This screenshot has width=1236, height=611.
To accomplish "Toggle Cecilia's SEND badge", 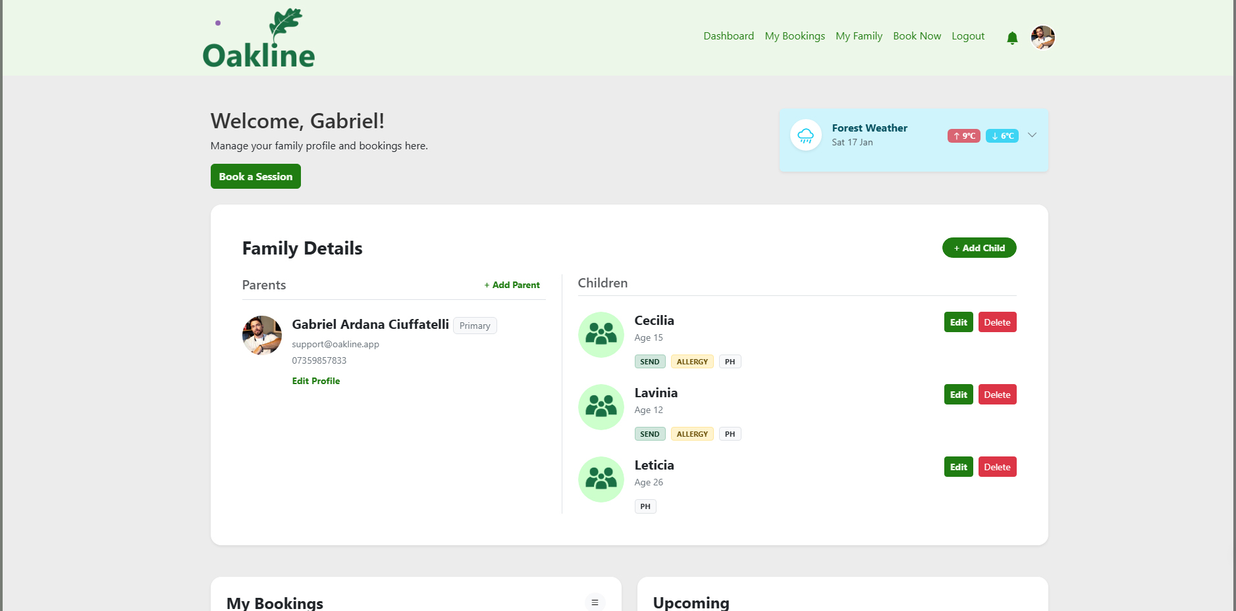I will tap(649, 361).
